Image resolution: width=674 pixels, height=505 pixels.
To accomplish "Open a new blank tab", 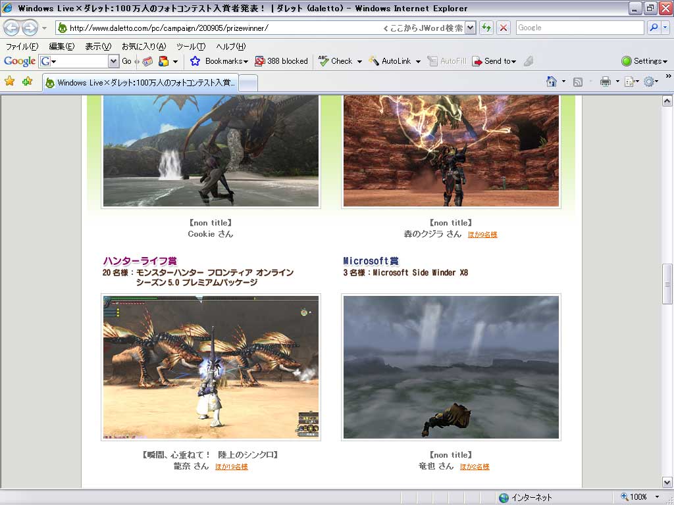I will (248, 83).
